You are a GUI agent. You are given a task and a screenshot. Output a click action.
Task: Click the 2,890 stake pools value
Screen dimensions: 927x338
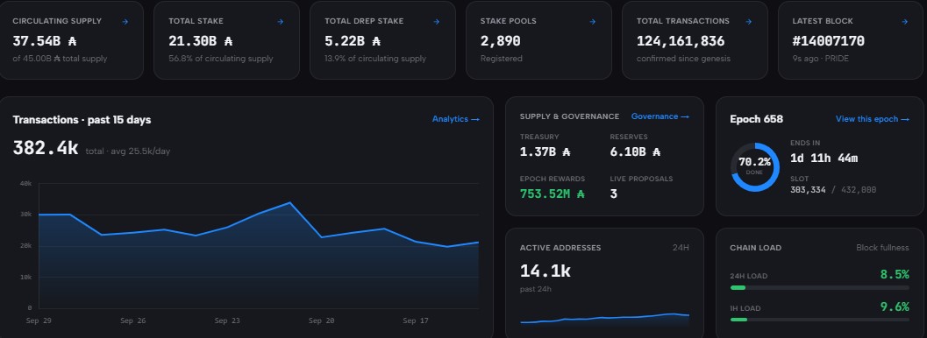click(500, 41)
